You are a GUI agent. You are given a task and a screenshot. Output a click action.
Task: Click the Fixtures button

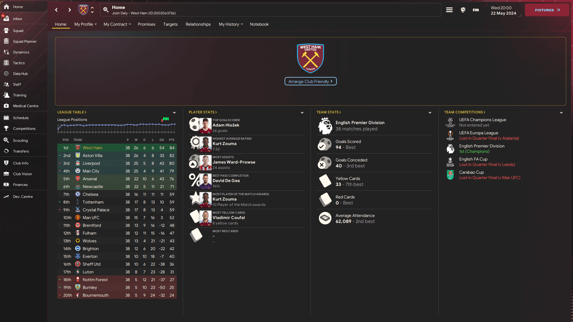tap(547, 10)
